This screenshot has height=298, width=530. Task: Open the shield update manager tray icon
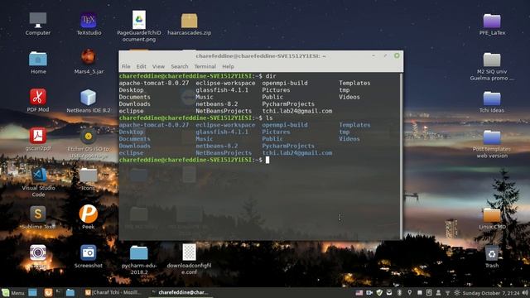pos(379,292)
